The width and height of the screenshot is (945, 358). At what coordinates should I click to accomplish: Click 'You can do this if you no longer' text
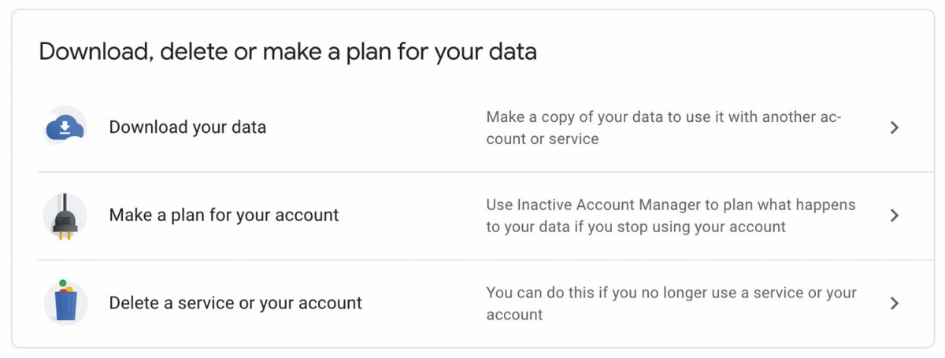[671, 304]
